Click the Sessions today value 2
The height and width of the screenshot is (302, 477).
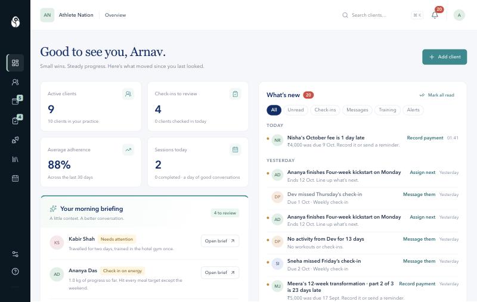158,164
